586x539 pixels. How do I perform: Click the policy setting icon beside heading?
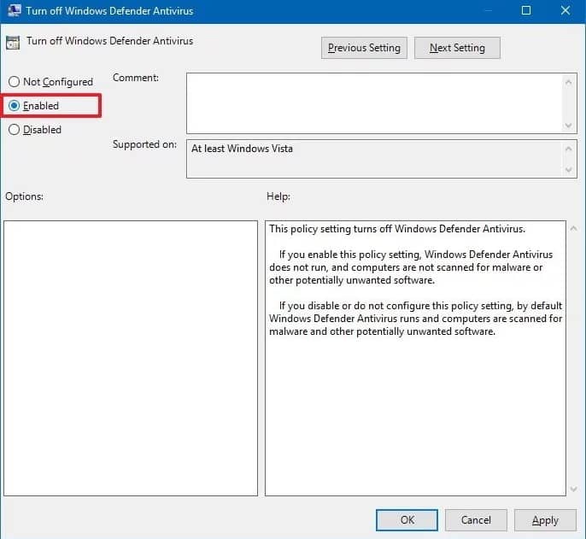(x=13, y=42)
